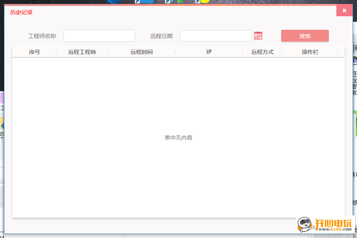Open the calendar date picker icon

pos(258,36)
